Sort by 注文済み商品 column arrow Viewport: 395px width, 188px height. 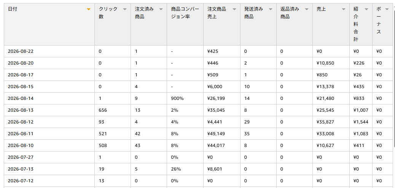click(161, 9)
